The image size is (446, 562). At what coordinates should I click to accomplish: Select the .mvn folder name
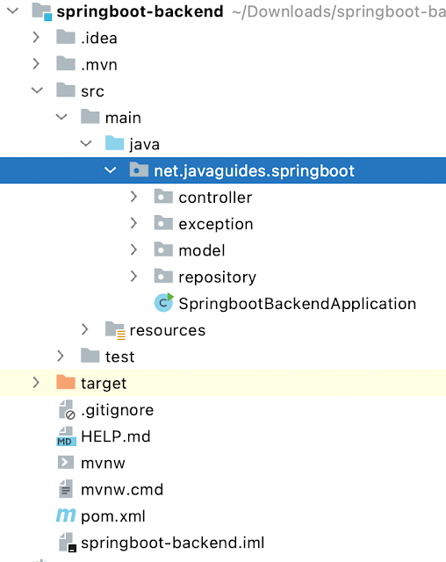(99, 65)
